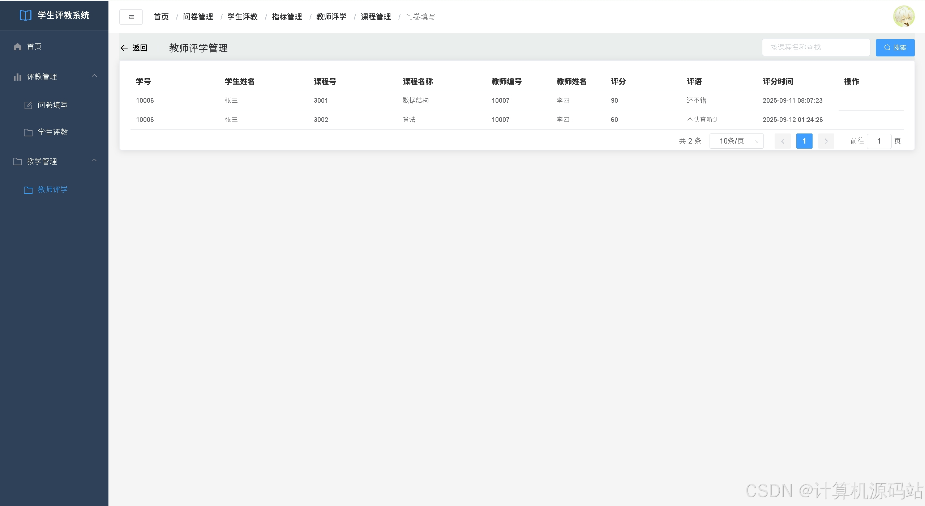The image size is (925, 506).
Task: Open 课程管理 in the breadcrumb bar
Action: (376, 17)
